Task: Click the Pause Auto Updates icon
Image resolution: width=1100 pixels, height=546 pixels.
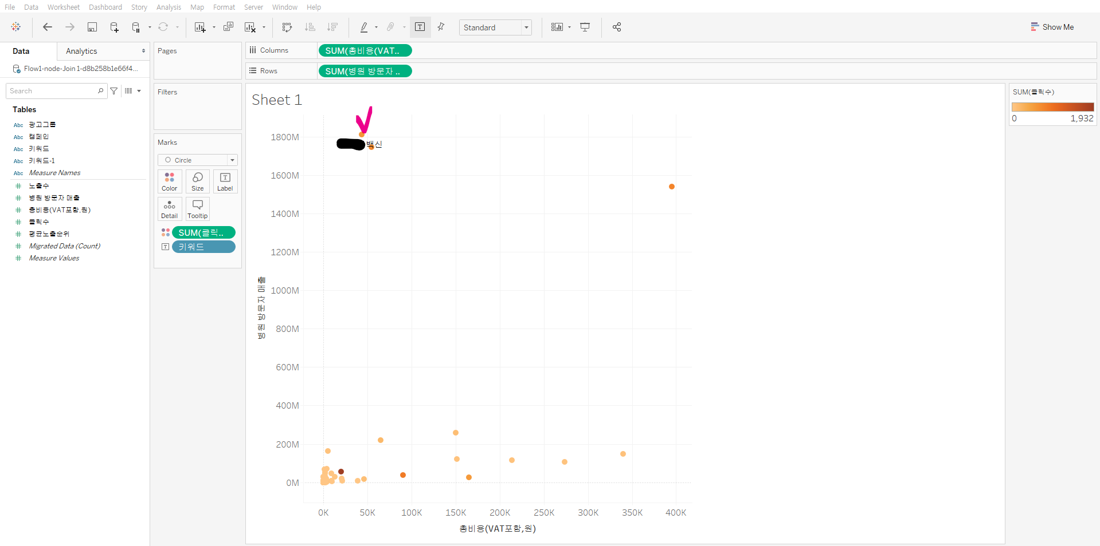Action: (136, 27)
